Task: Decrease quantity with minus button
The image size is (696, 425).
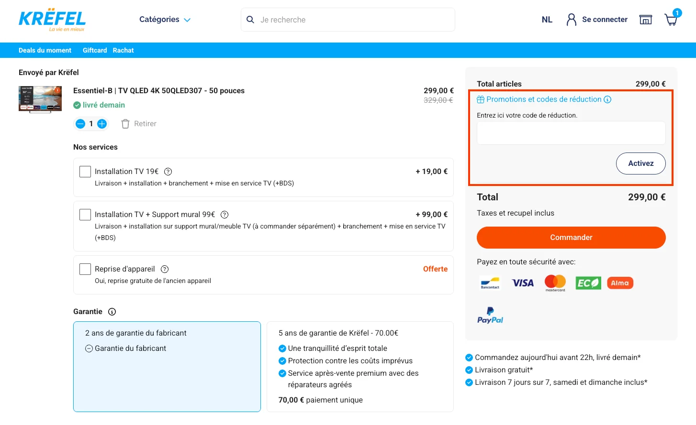Action: coord(80,124)
